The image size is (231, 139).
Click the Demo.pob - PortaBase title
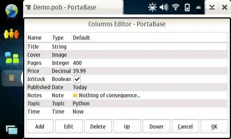(x=65, y=7)
